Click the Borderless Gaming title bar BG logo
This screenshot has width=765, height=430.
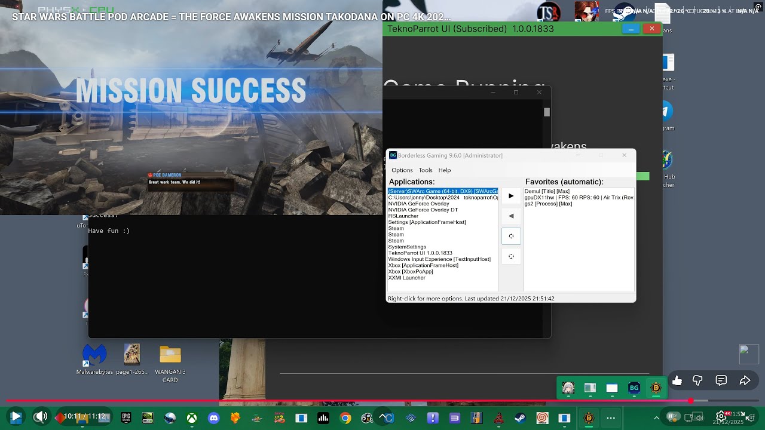point(393,155)
